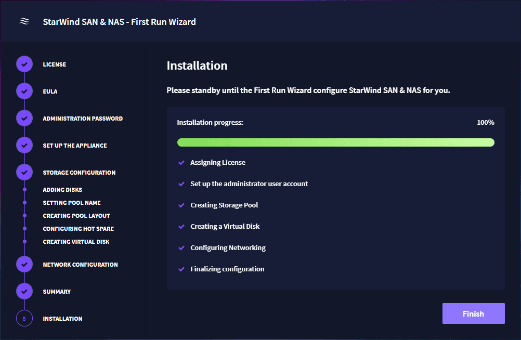Image resolution: width=521 pixels, height=340 pixels.
Task: Click the Creating Pool Layout sub-step dot
Action: point(24,215)
